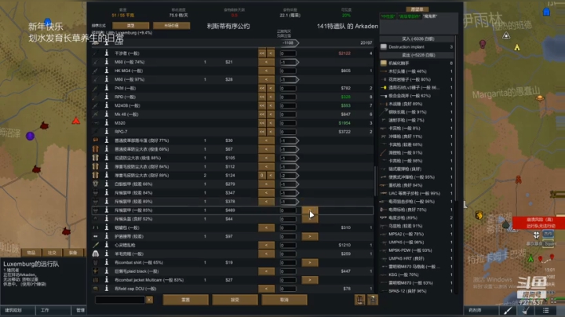Screen dimensions: 565x317
Task: Click > arrow on combat shirt row
Action: [310, 262]
